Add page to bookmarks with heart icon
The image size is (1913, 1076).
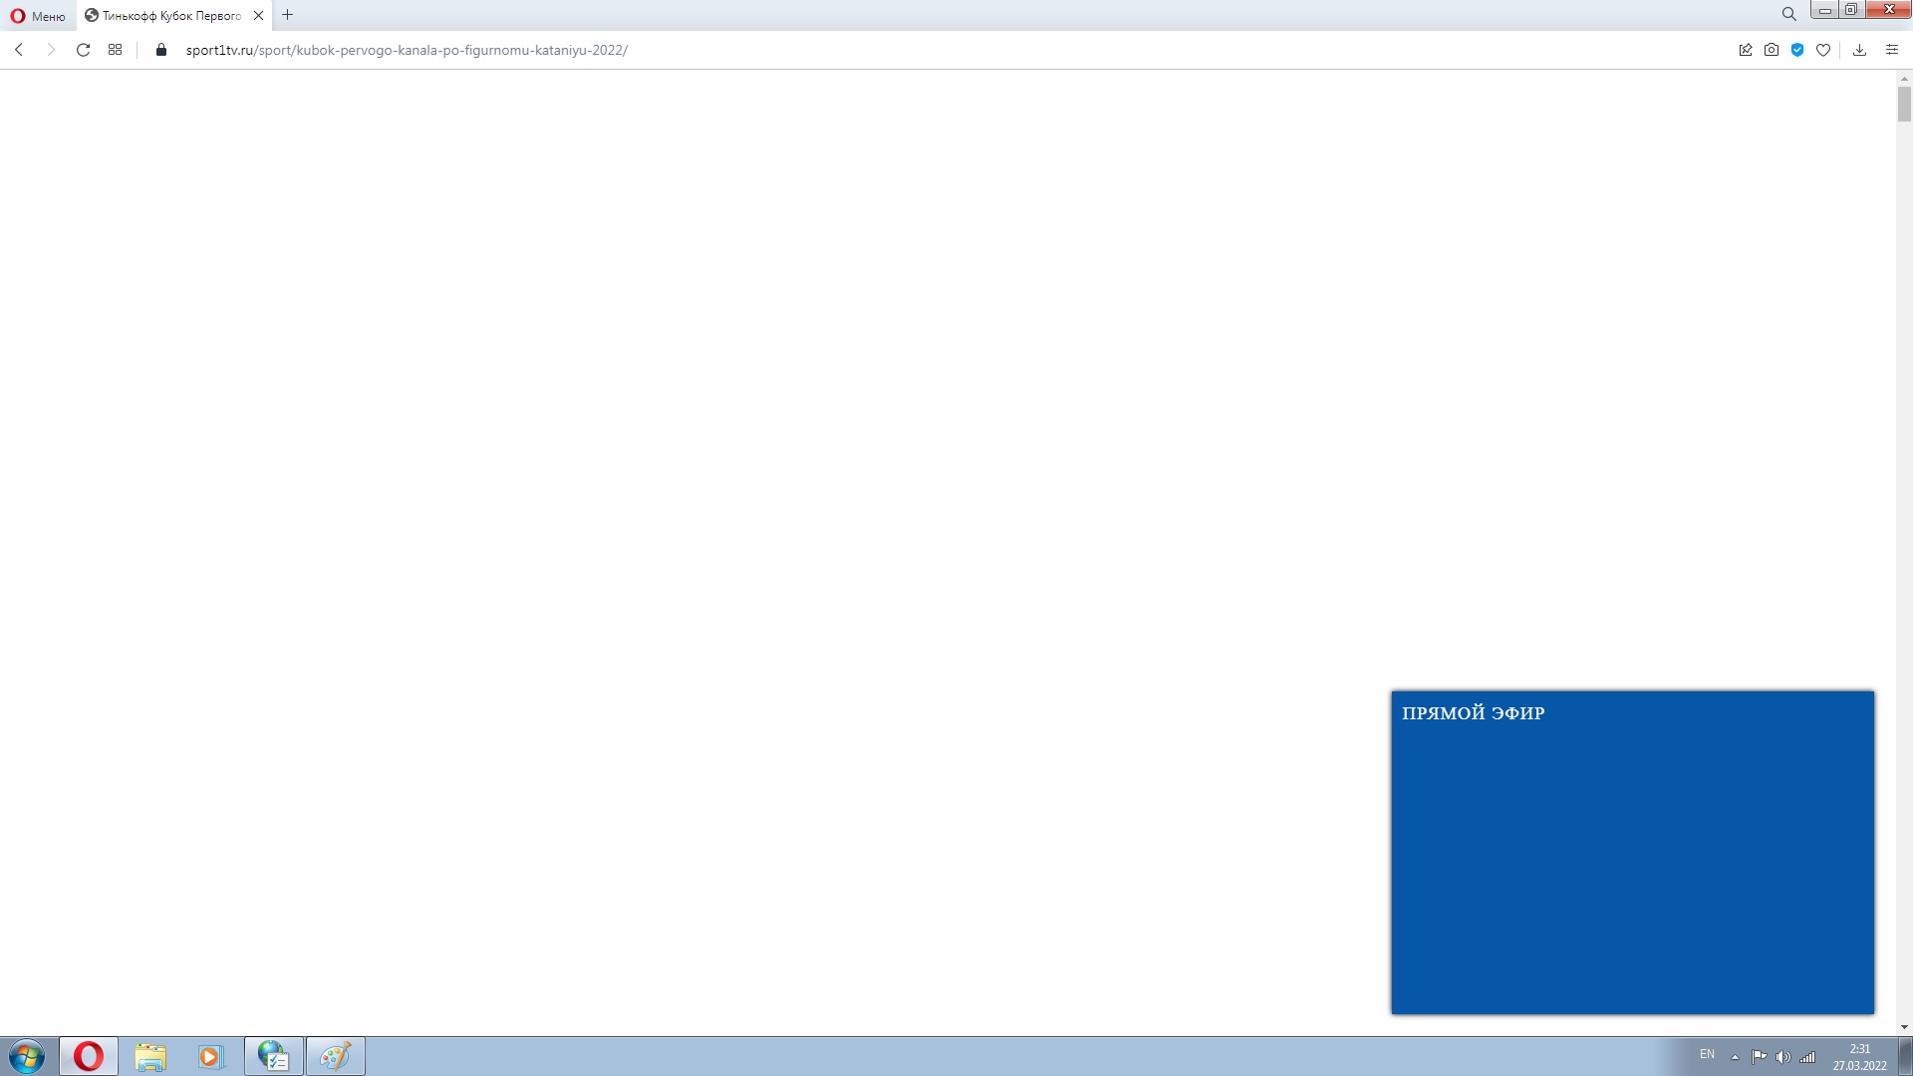pyautogui.click(x=1823, y=50)
